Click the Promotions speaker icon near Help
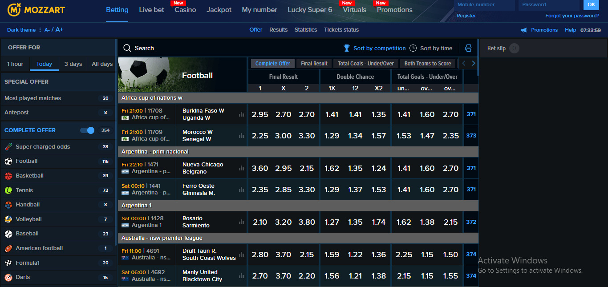Screen dimensions: 608x287 [x=523, y=30]
